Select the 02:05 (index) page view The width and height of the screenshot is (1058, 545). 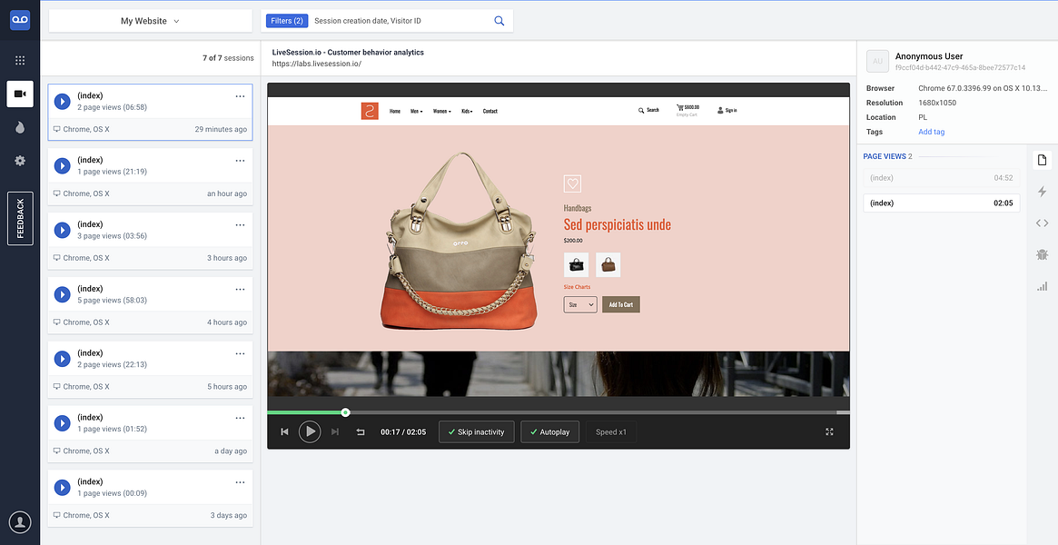[x=941, y=203]
